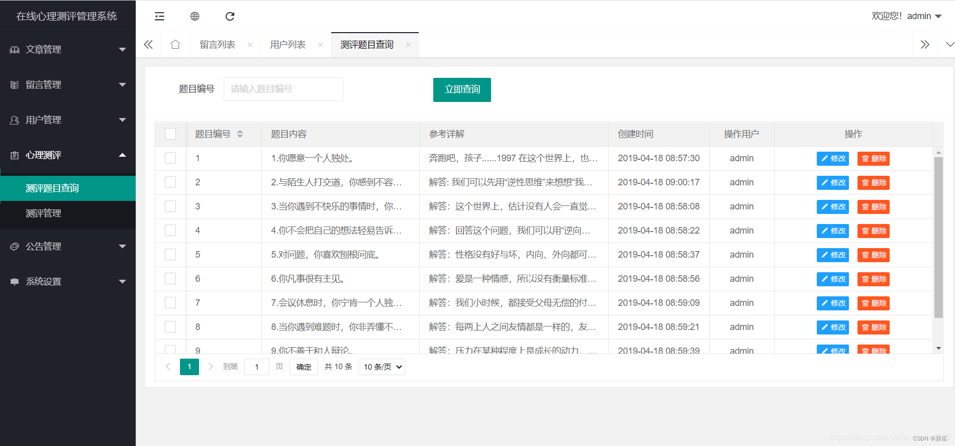The width and height of the screenshot is (955, 446).
Task: Delete row 7 with 删除 button
Action: tap(873, 303)
